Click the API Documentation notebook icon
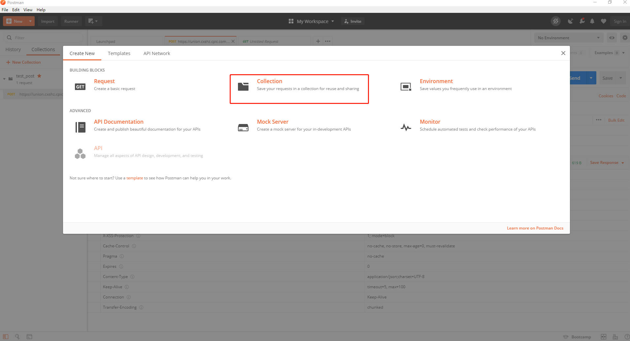630x341 pixels. coord(81,127)
